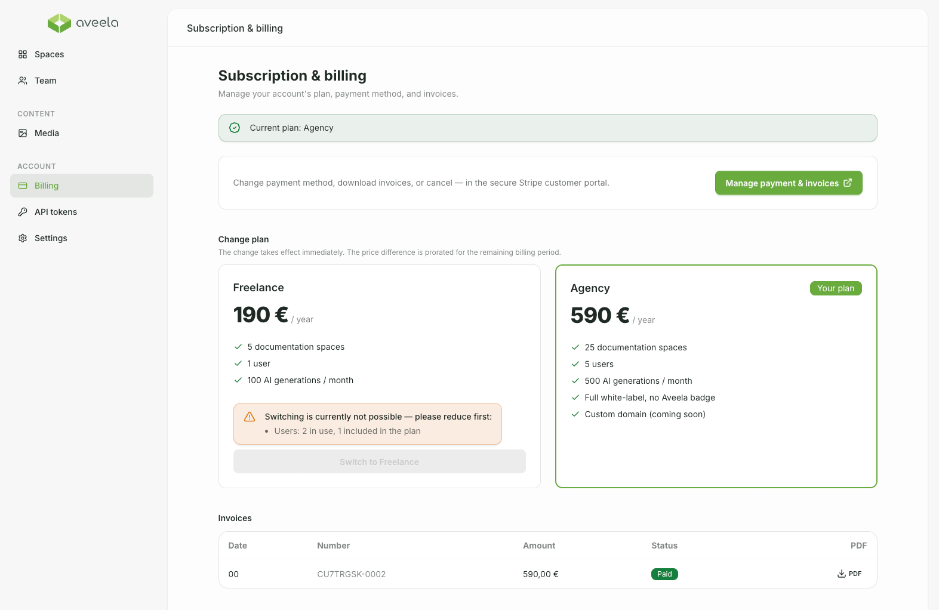Click the 25 documentation spaces feature

[x=636, y=347]
